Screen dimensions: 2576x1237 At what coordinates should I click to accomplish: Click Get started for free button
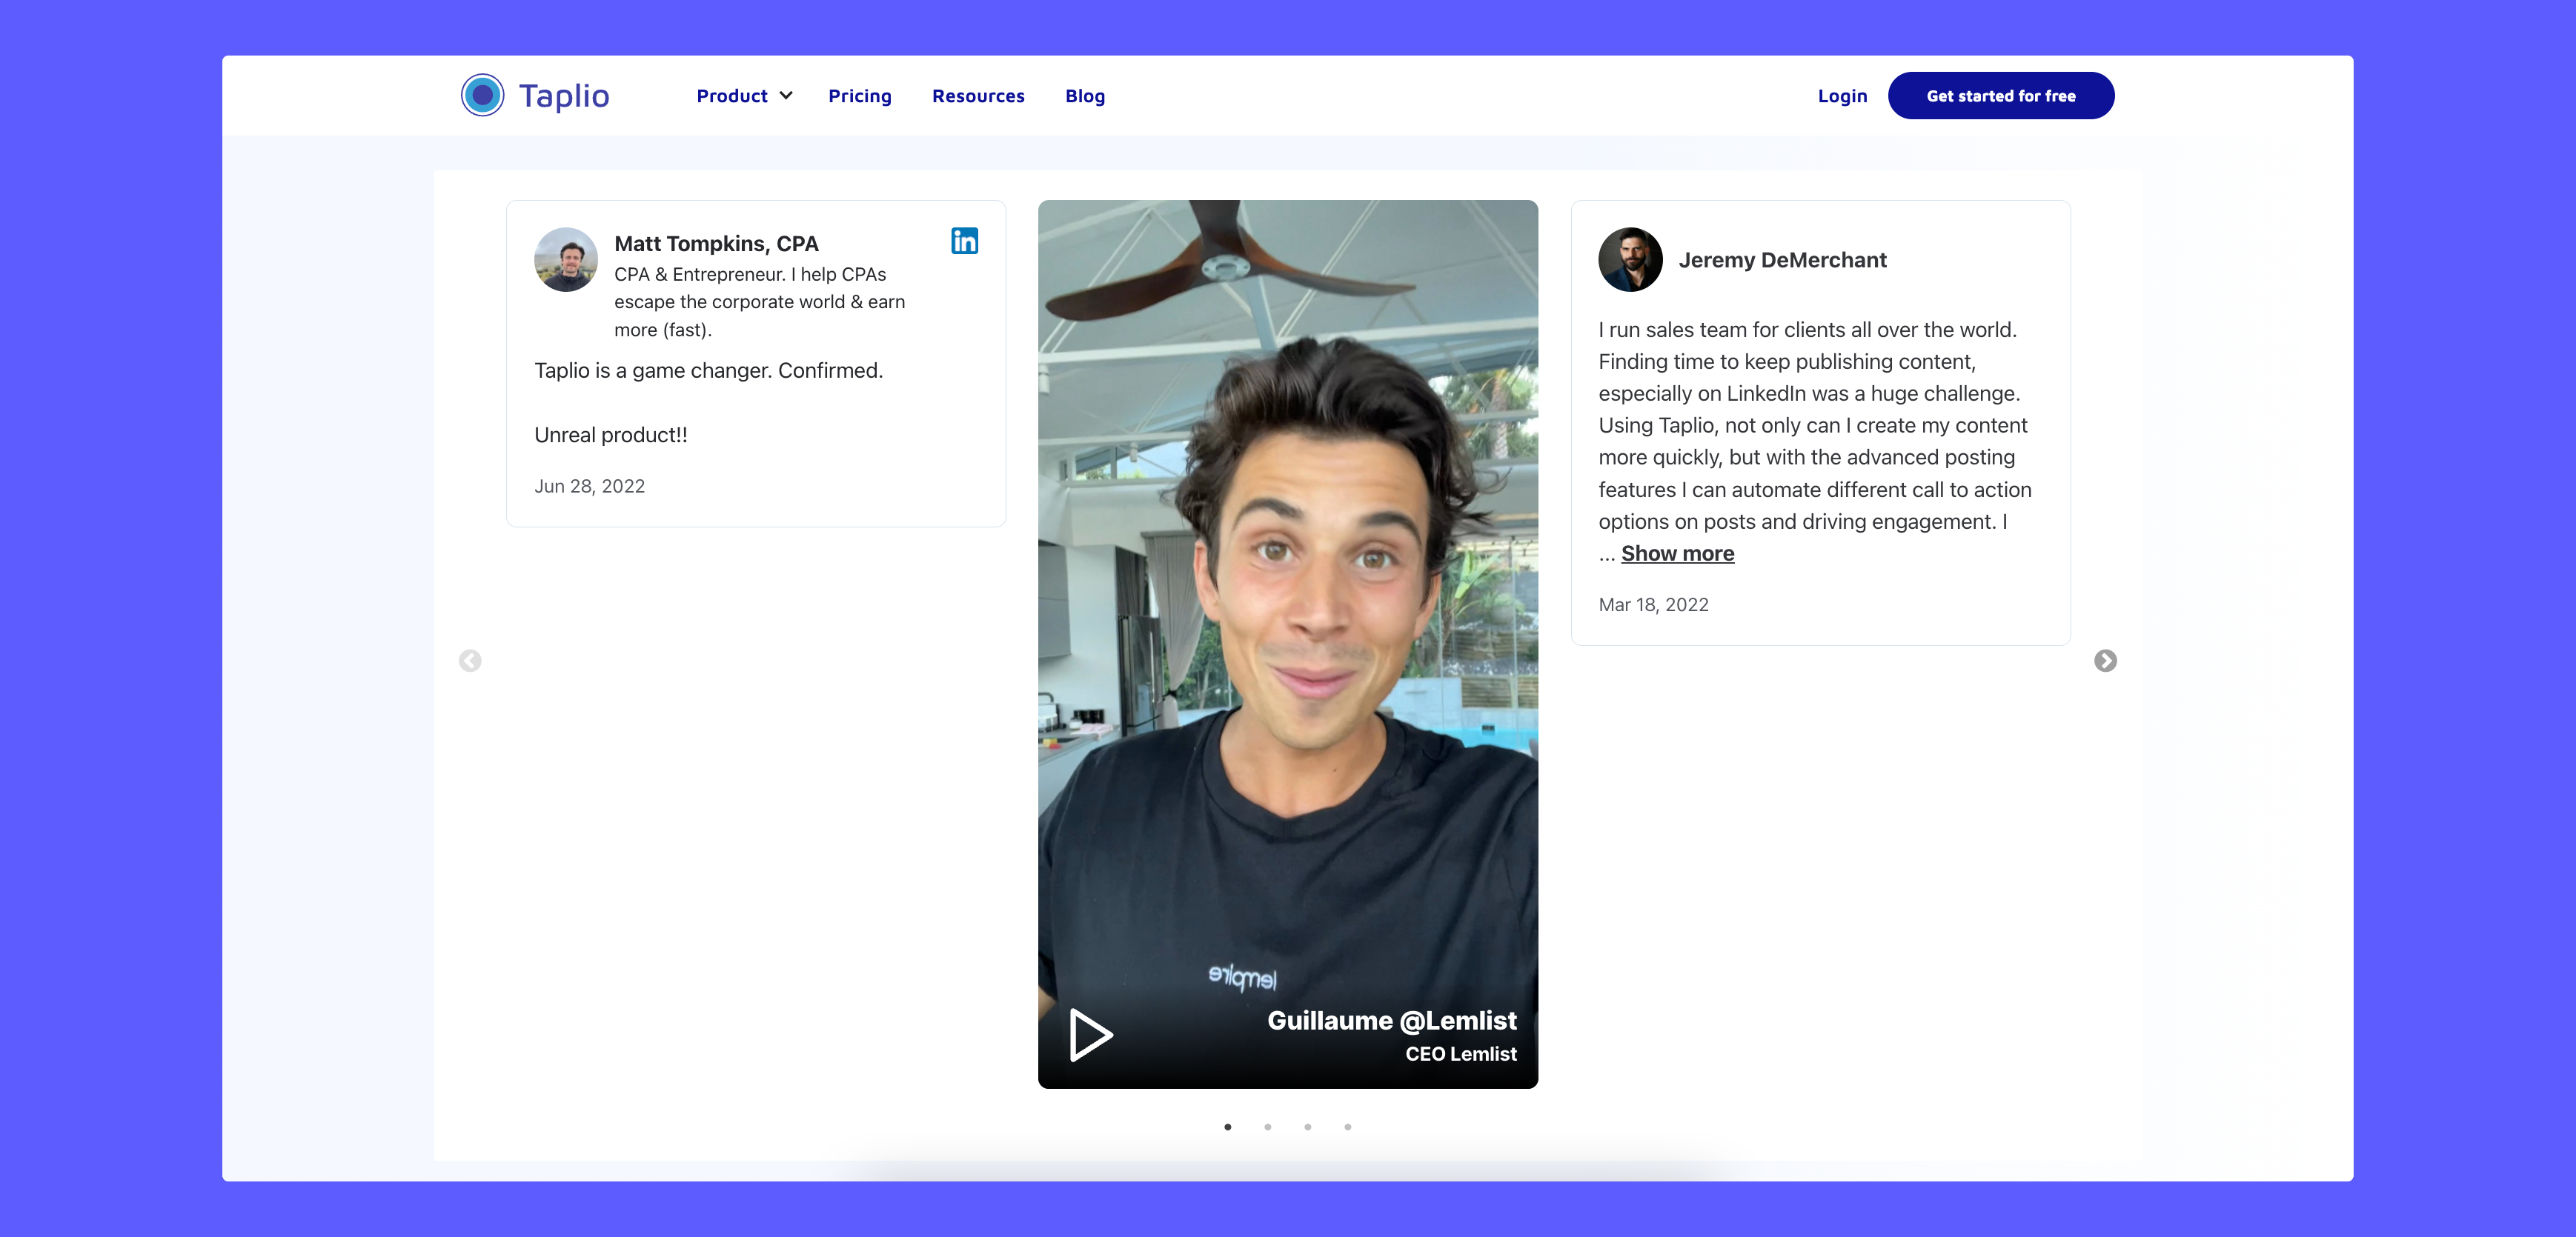2001,96
